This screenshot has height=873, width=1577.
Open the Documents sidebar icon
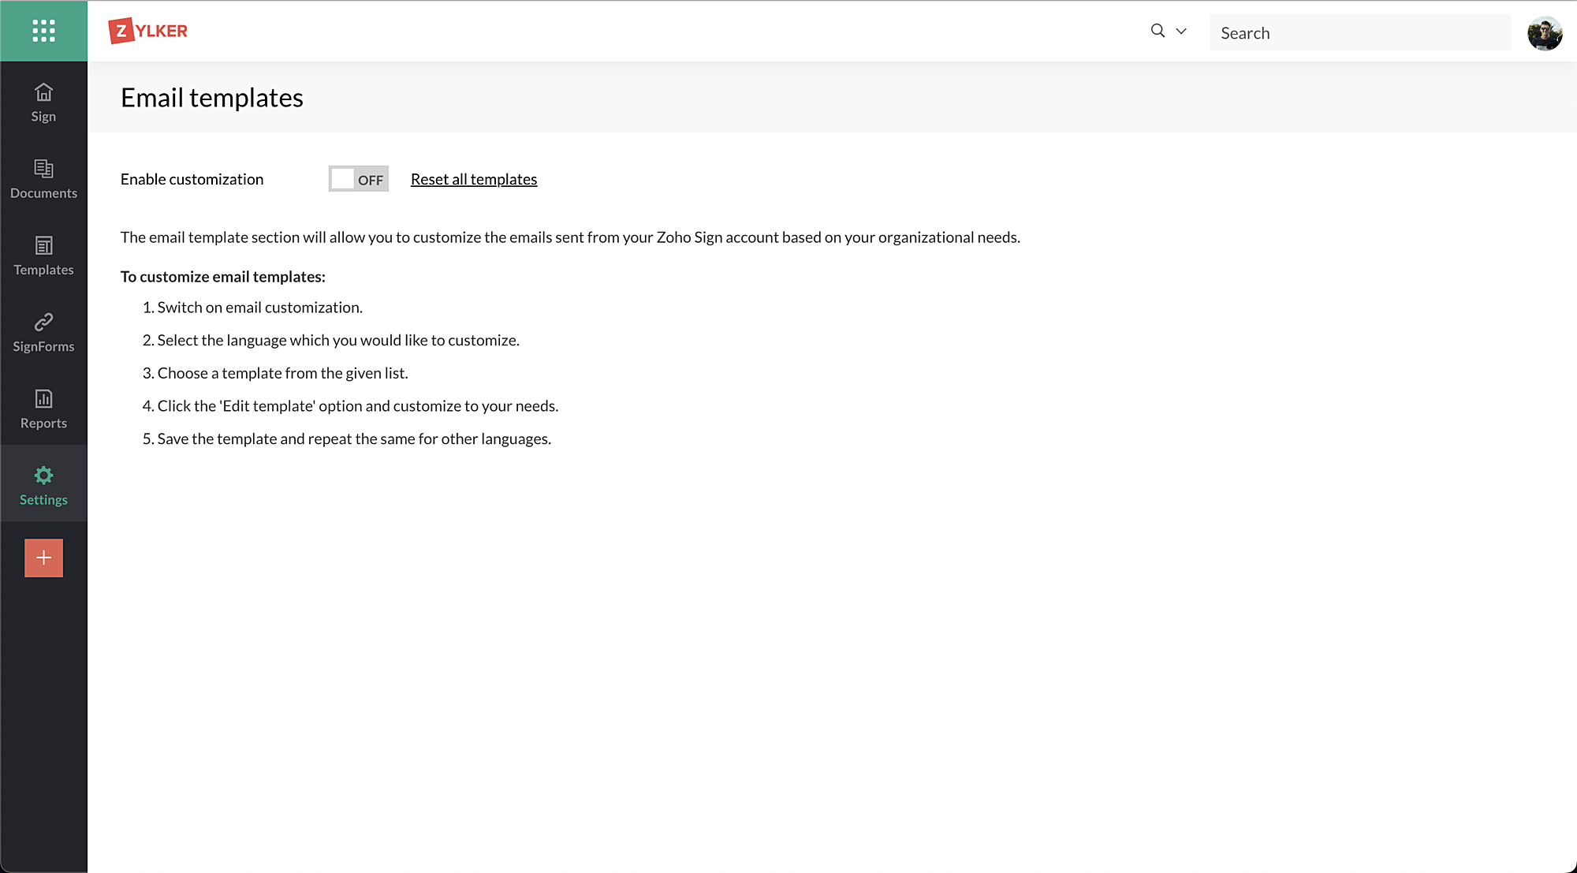pyautogui.click(x=43, y=169)
